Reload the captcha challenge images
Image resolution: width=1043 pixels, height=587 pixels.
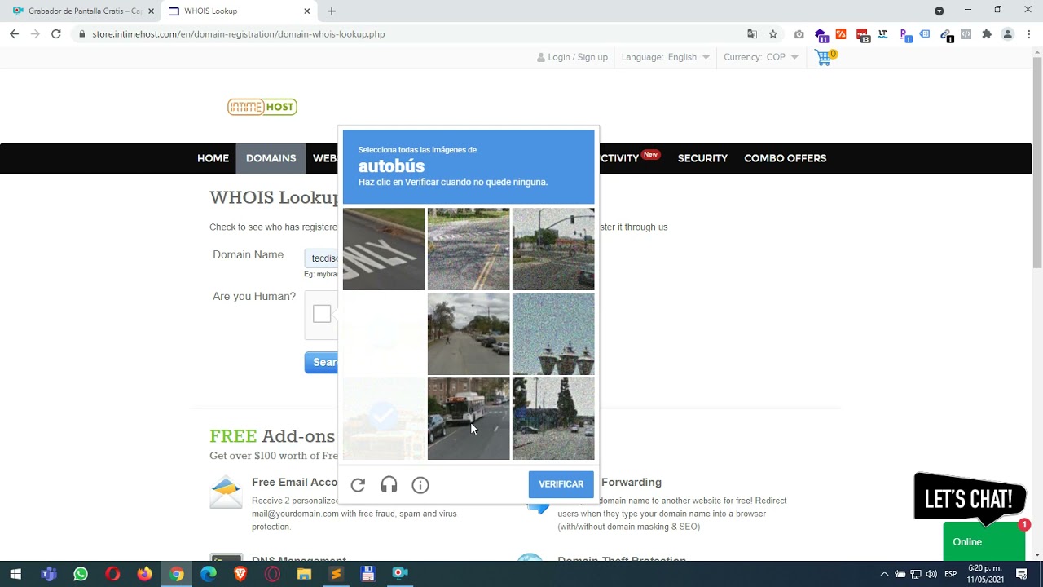coord(358,485)
